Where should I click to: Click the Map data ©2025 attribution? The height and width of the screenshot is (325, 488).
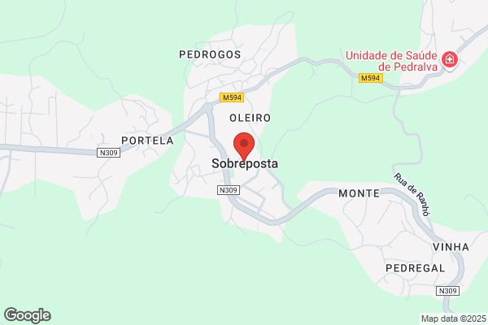(454, 318)
